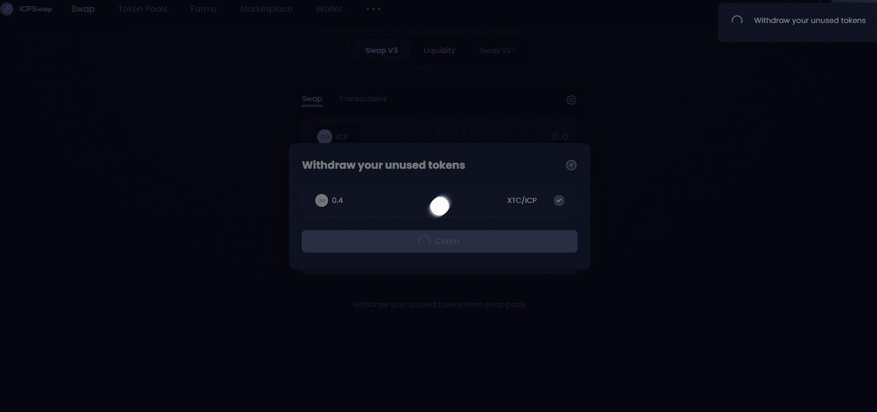Toggle the XTC/ICP selection checkmark
This screenshot has height=412, width=877.
559,201
